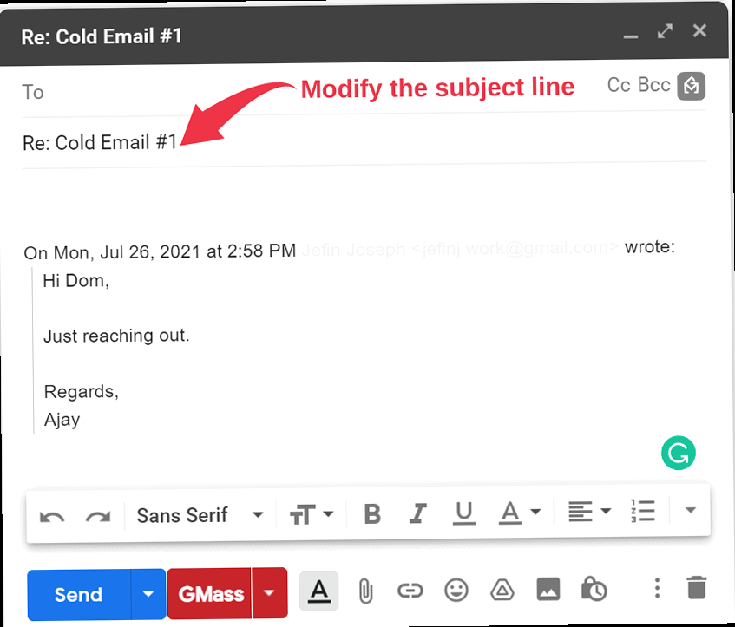The image size is (735, 627).
Task: Open the emoji picker
Action: pos(456,591)
